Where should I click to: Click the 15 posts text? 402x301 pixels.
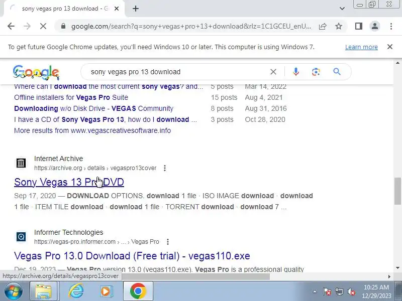224,97
